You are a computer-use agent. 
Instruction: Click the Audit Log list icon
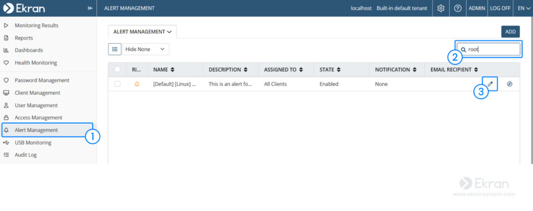point(6,155)
